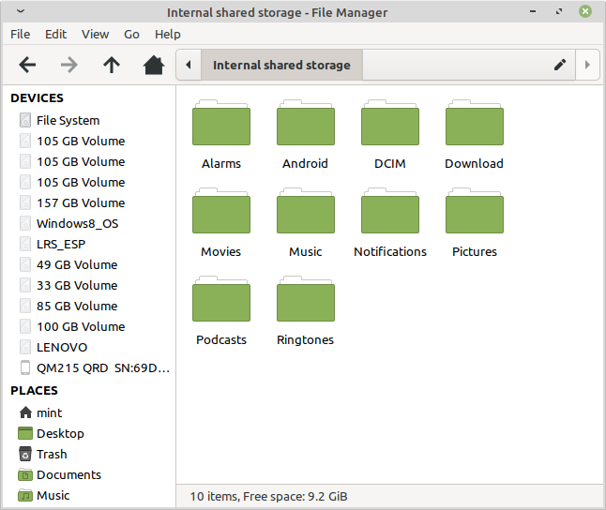This screenshot has width=606, height=510.
Task: Click the drive icon beside Windows8_OS
Action: click(25, 223)
